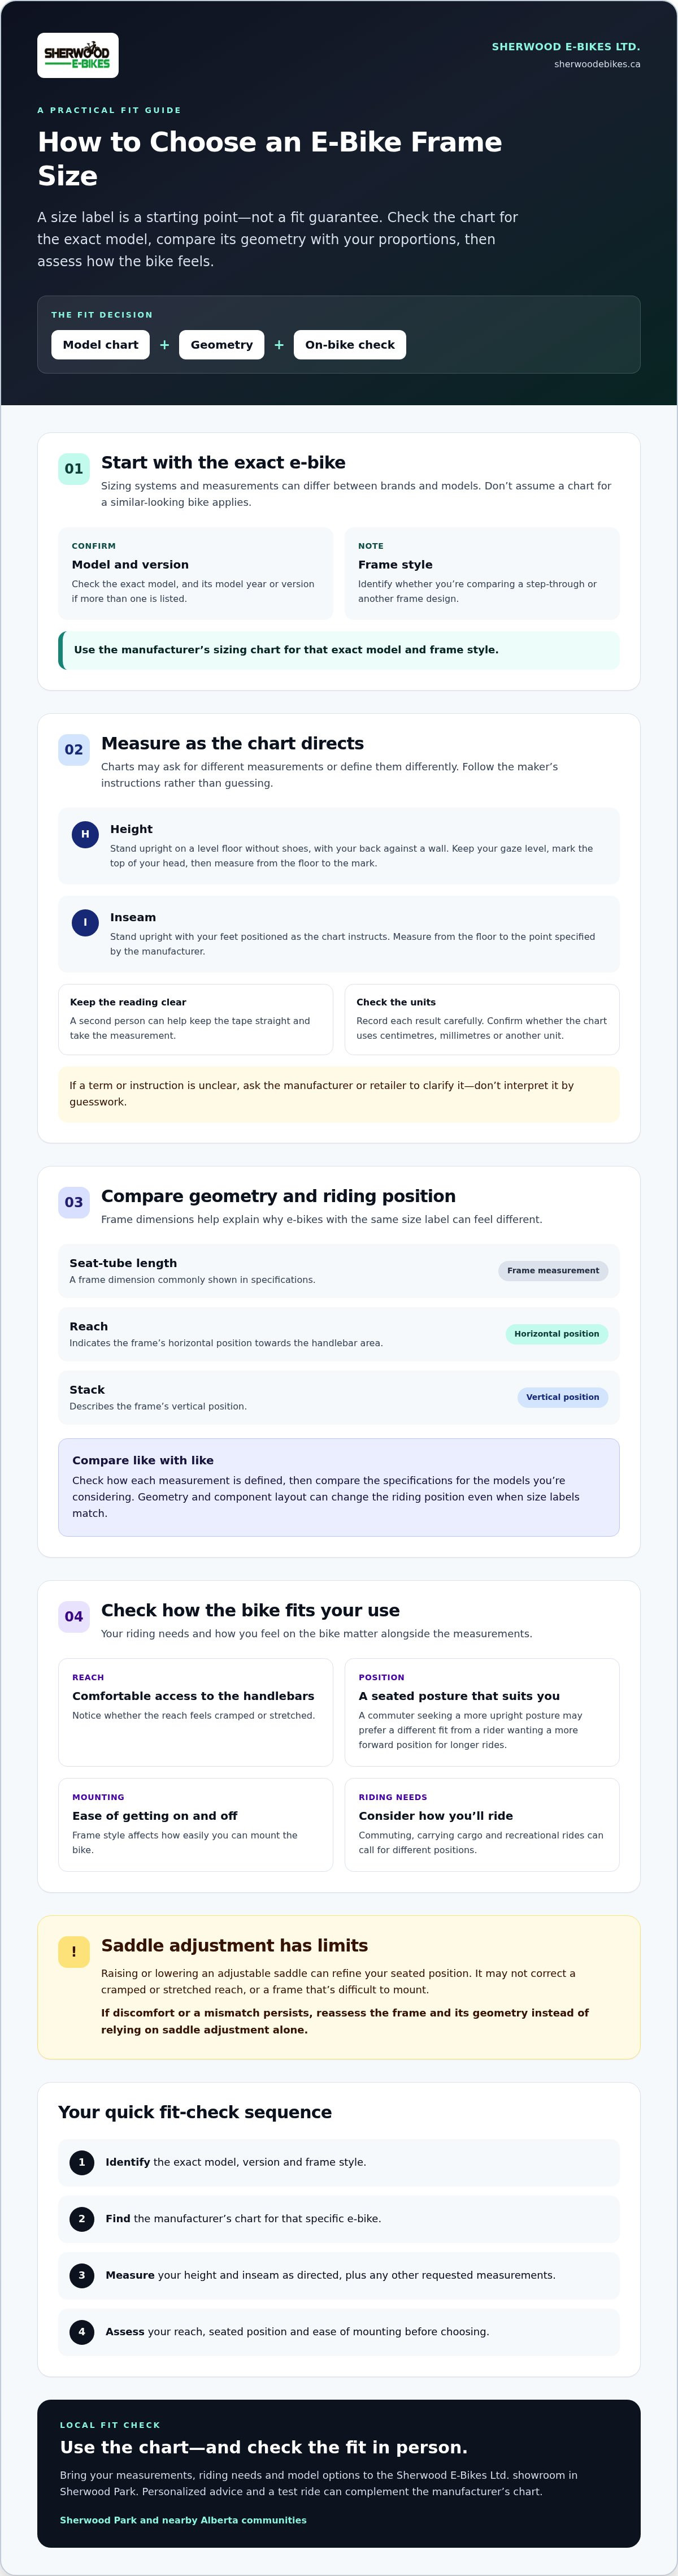Click the Model and version card

195,574
